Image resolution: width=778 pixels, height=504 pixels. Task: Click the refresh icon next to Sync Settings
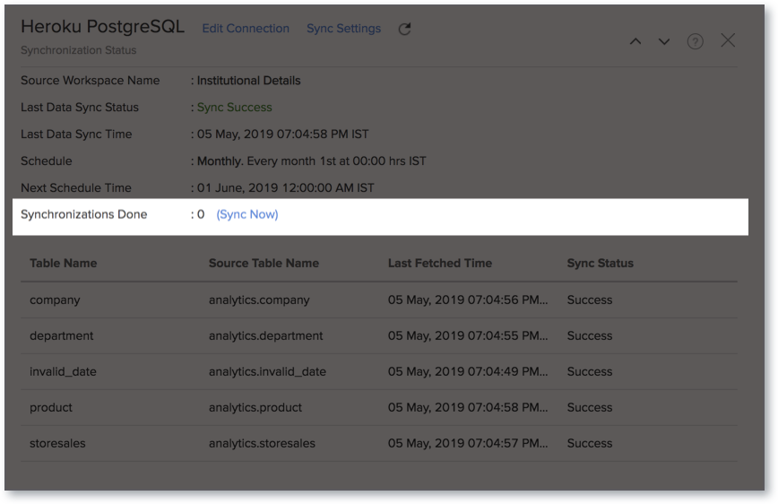click(404, 29)
